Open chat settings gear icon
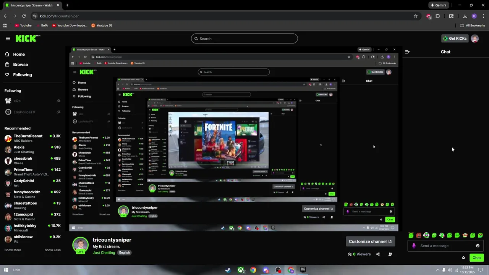Image resolution: width=489 pixels, height=275 pixels. coord(463,258)
